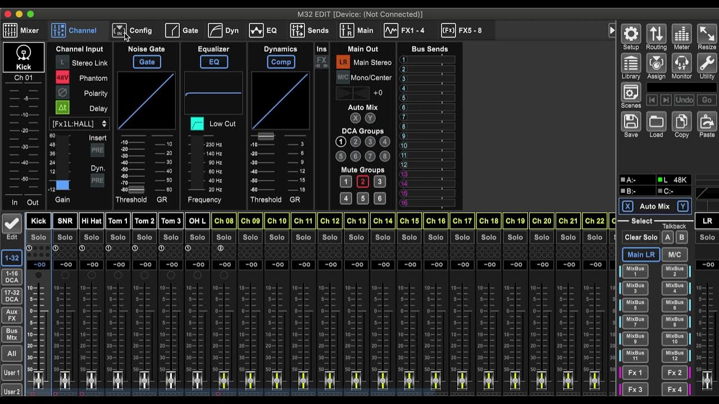Switch to the FX1 - 4 tab
Image resolution: width=719 pixels, height=404 pixels.
[x=404, y=30]
